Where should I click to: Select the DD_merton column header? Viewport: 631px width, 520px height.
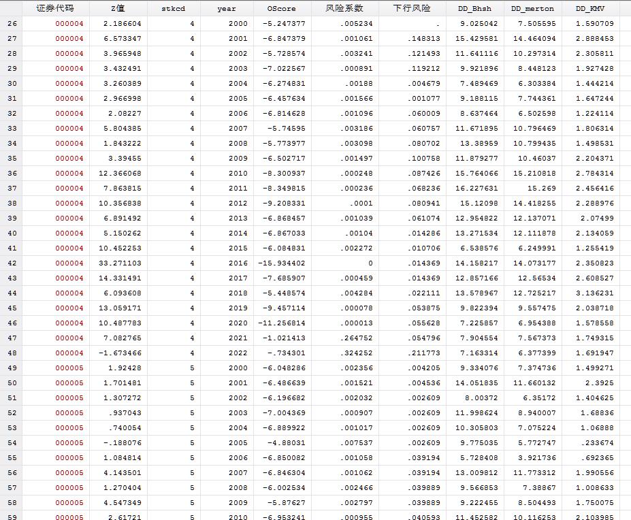[533, 8]
